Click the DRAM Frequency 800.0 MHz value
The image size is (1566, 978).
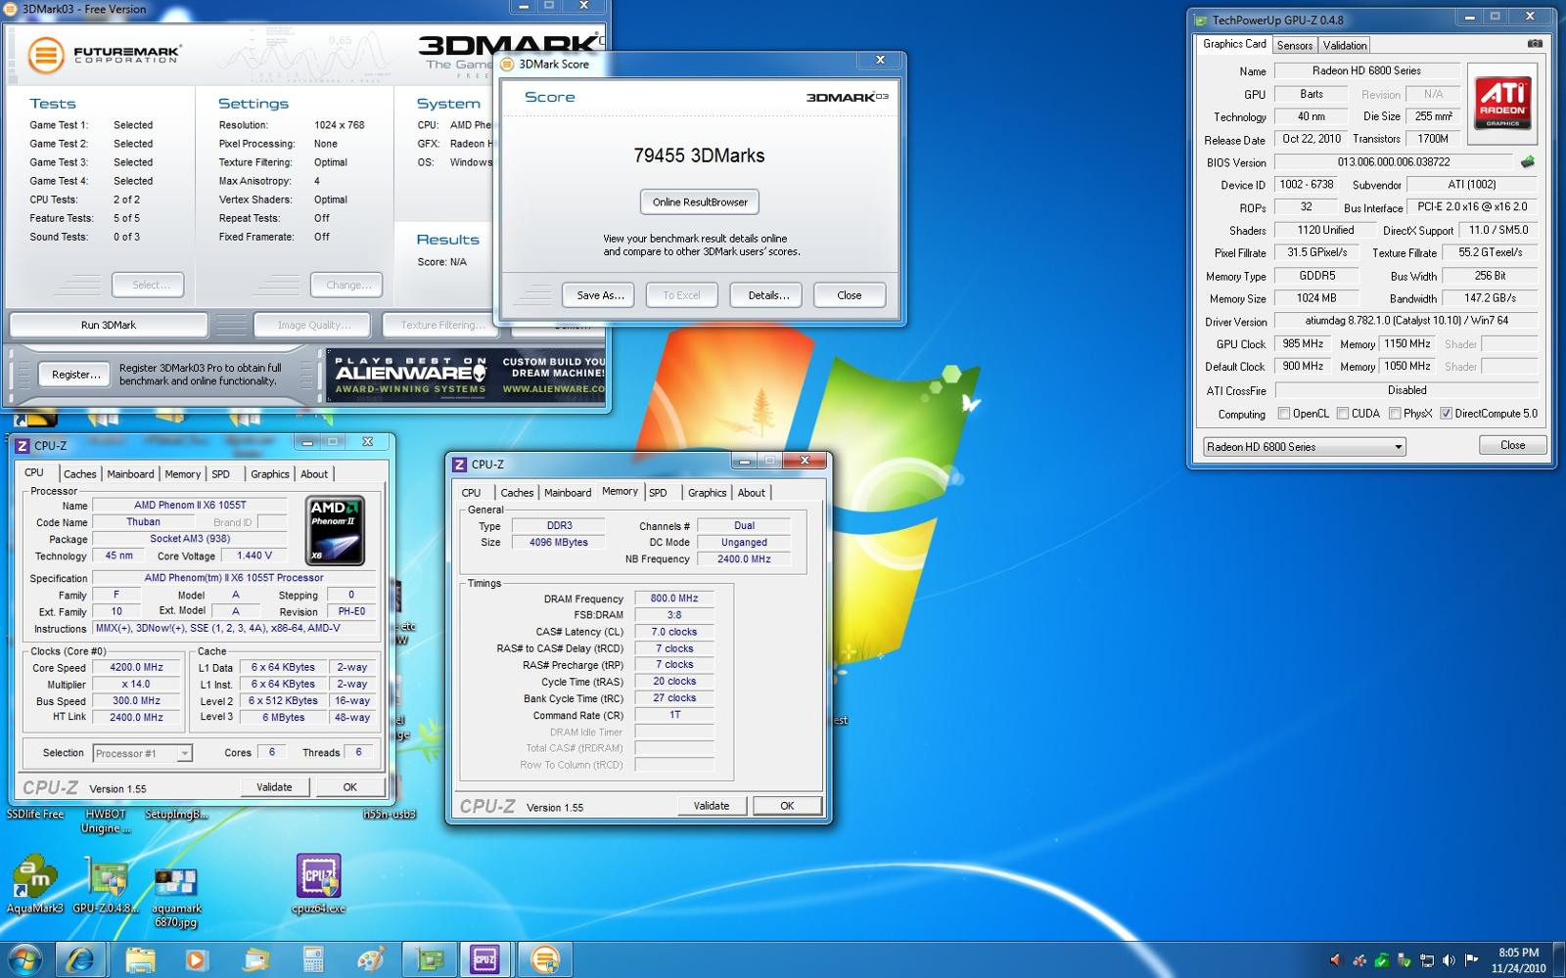674,599
